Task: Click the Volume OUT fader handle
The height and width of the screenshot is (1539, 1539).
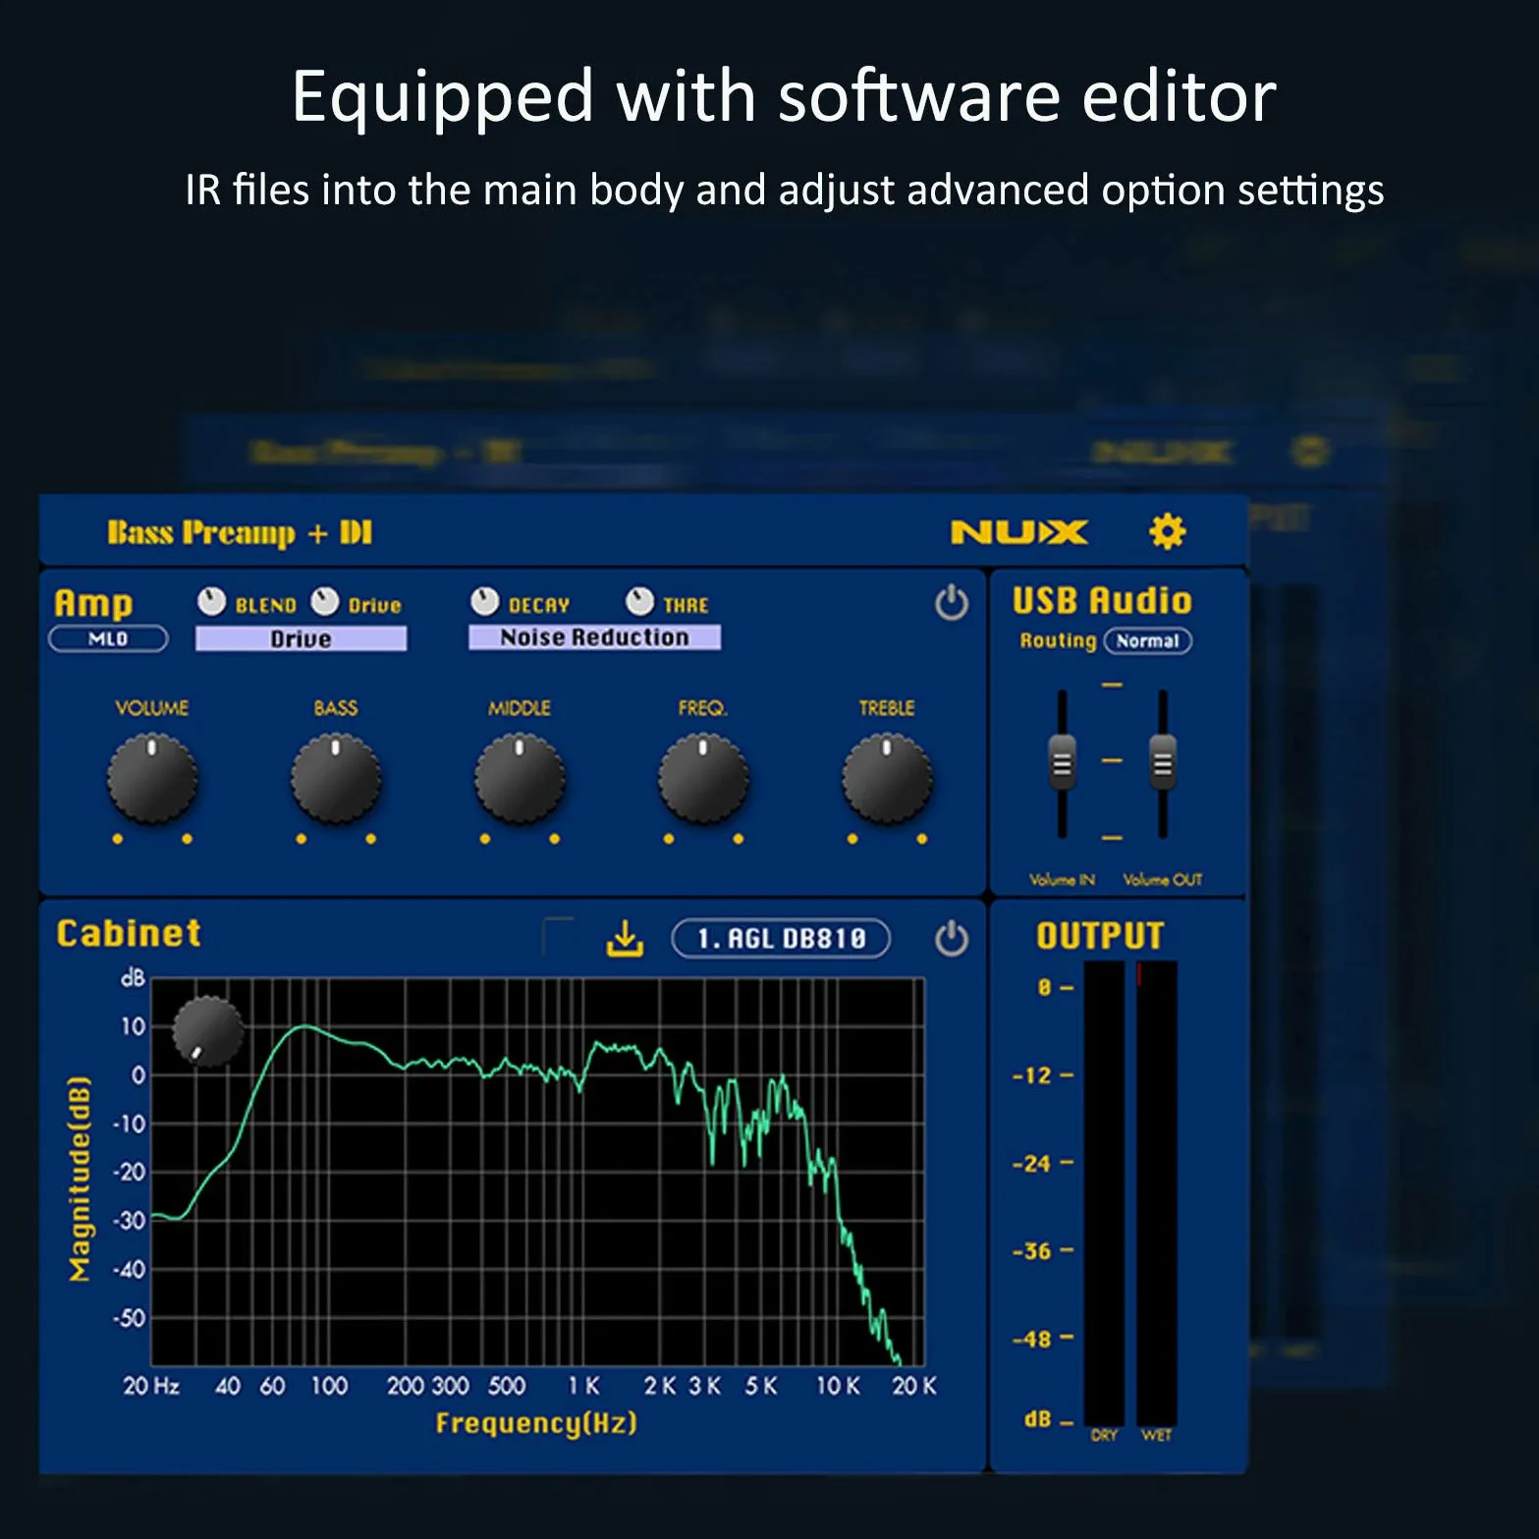Action: (1163, 762)
